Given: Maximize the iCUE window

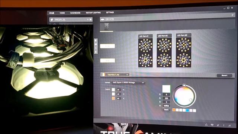Looking at the screenshot, I should (228, 8).
